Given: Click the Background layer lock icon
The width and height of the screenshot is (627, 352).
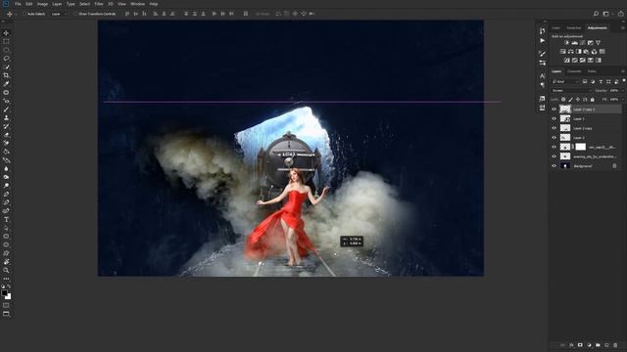Looking at the screenshot, I should tap(614, 165).
